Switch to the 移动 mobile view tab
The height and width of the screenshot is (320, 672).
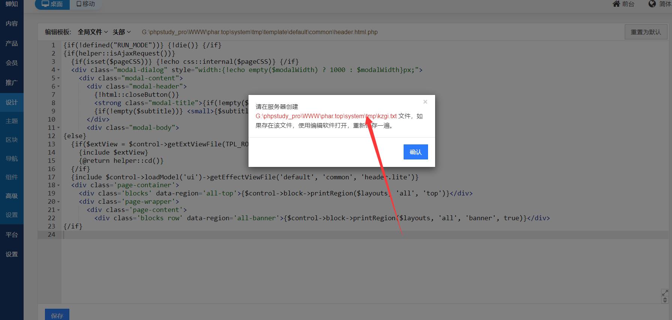85,4
